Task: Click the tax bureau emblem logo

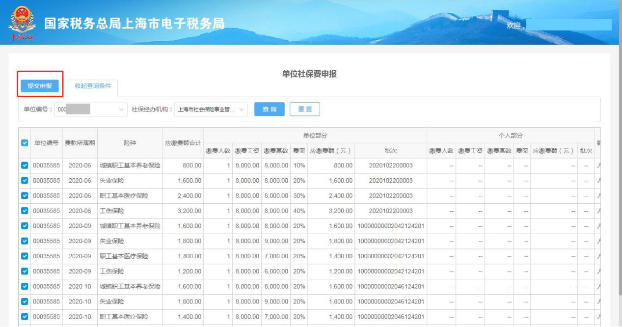Action: point(21,23)
